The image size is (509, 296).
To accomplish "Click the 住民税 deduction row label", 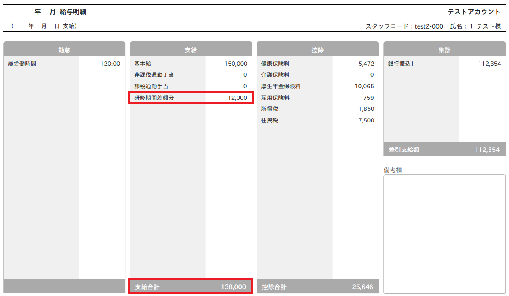I will coord(269,120).
